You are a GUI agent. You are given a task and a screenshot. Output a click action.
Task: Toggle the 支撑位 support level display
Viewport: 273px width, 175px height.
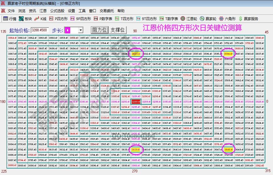(x=117, y=30)
